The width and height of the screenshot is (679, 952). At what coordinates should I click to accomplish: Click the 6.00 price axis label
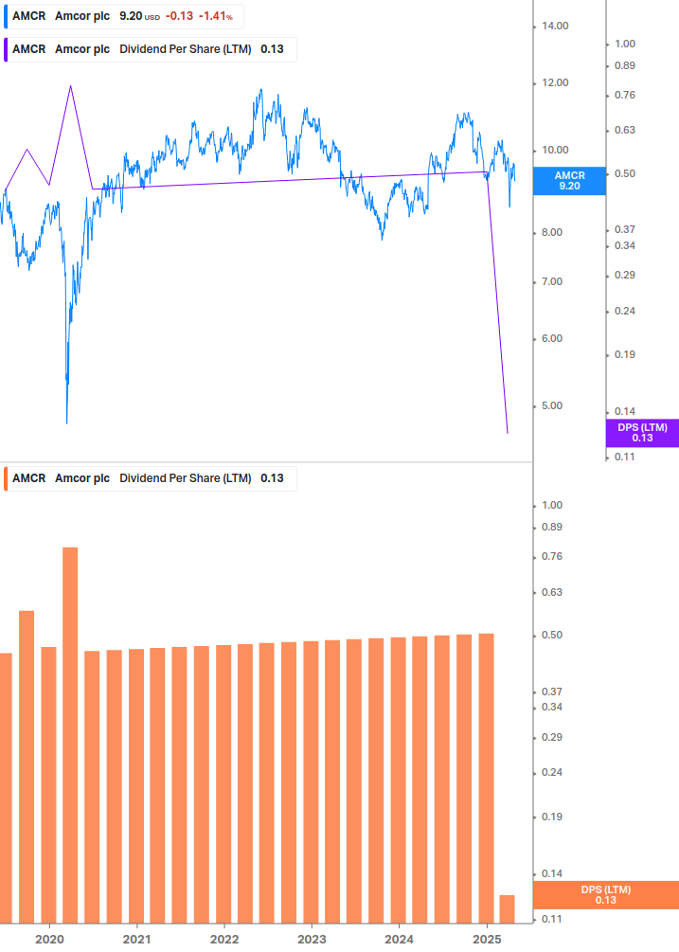pos(551,339)
